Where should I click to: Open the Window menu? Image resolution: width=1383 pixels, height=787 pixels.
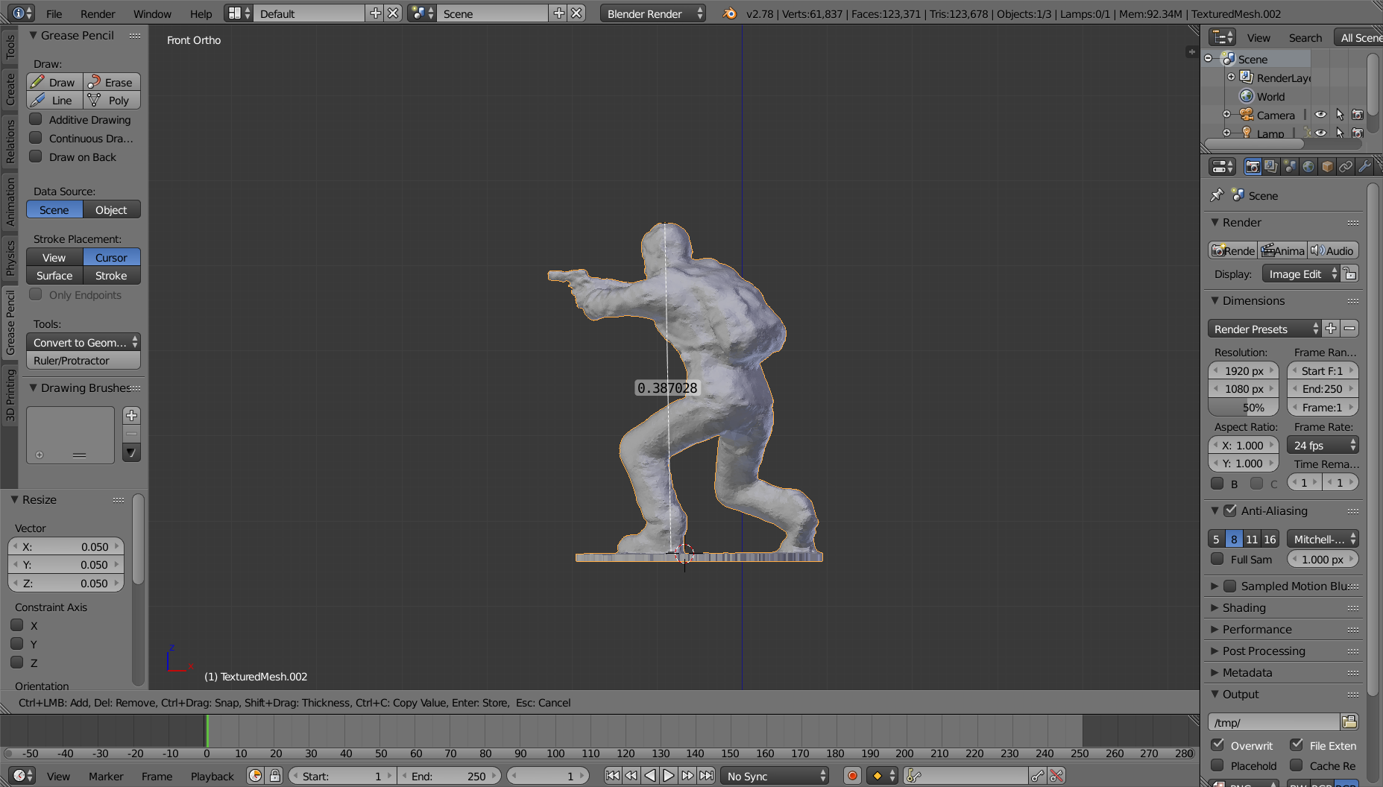click(152, 13)
